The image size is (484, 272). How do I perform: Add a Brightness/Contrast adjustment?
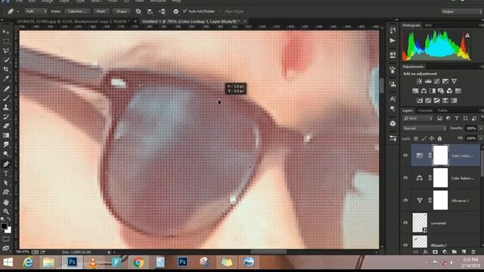click(419, 82)
